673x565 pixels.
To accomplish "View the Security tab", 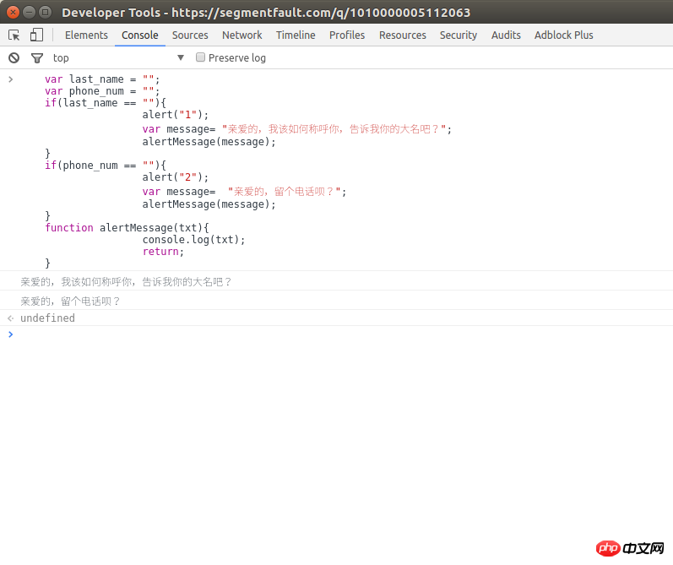I will [459, 35].
